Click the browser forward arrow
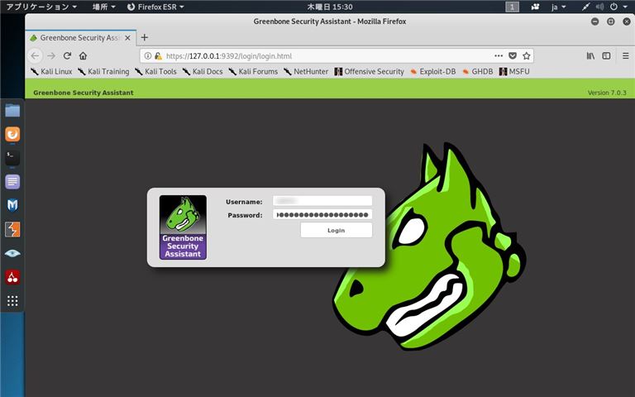635x397 pixels. 51,56
